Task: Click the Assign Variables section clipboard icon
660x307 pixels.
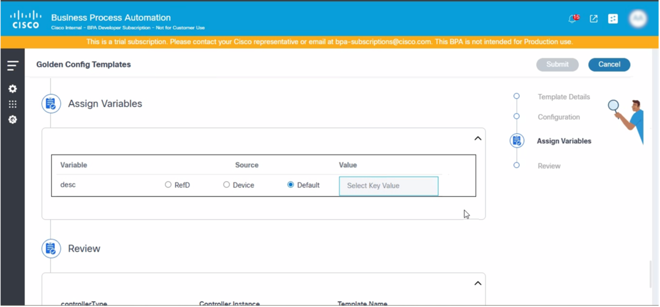Action: coord(51,104)
